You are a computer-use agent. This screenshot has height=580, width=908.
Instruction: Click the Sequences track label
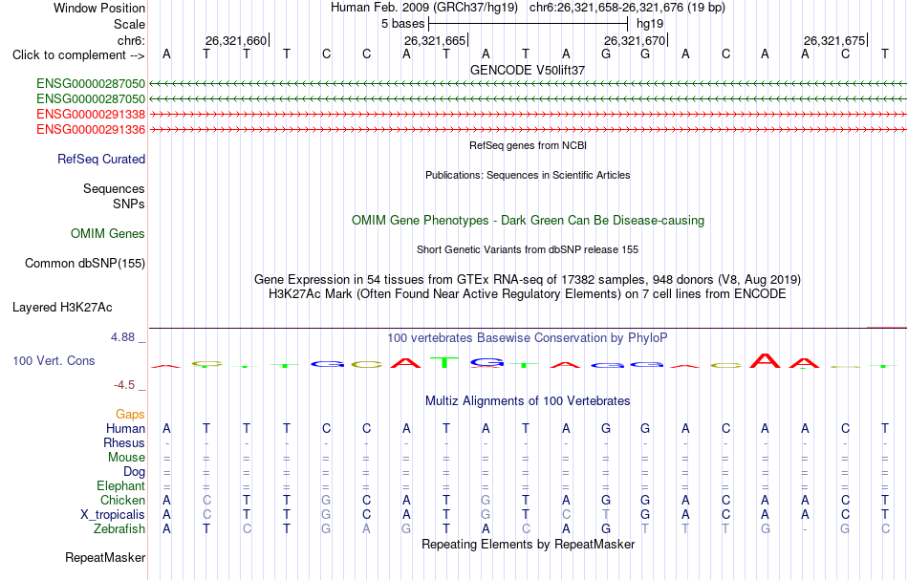pos(114,188)
